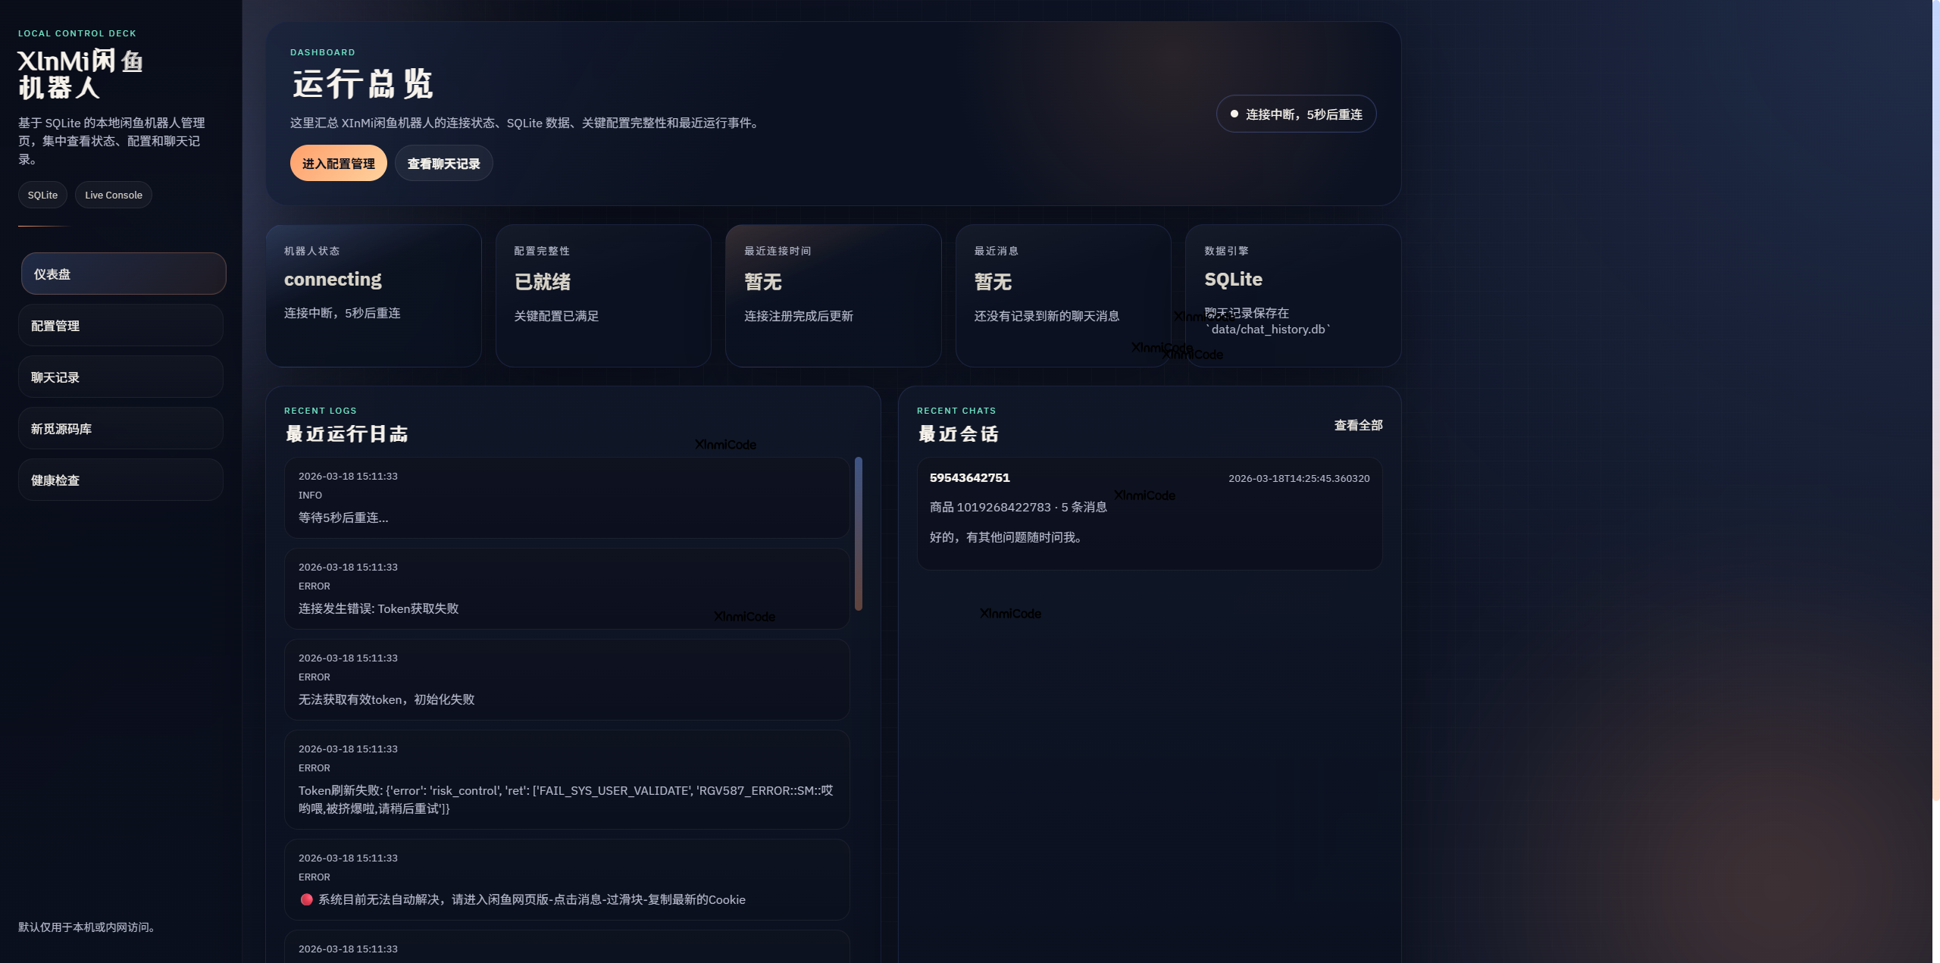Click the connection status pill 连接中断，5秒后重连
Viewport: 1940px width, 963px height.
[x=1296, y=114]
